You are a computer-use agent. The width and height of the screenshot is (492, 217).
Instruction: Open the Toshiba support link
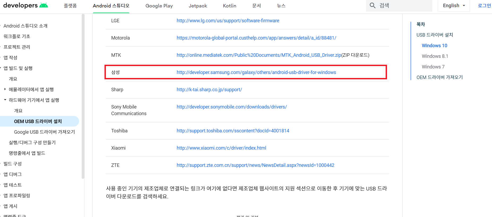pos(233,131)
